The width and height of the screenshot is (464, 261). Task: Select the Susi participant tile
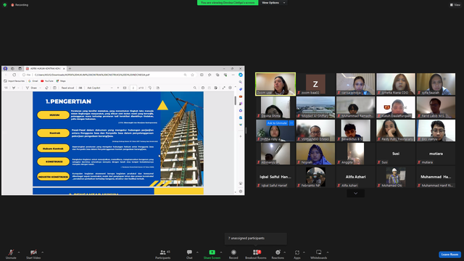tap(396, 154)
